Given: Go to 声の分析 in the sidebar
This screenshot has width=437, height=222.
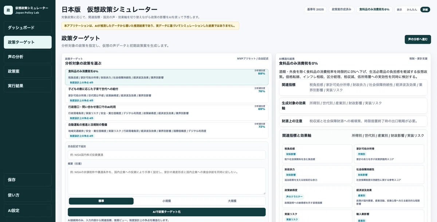Looking at the screenshot, I should [x=28, y=57].
